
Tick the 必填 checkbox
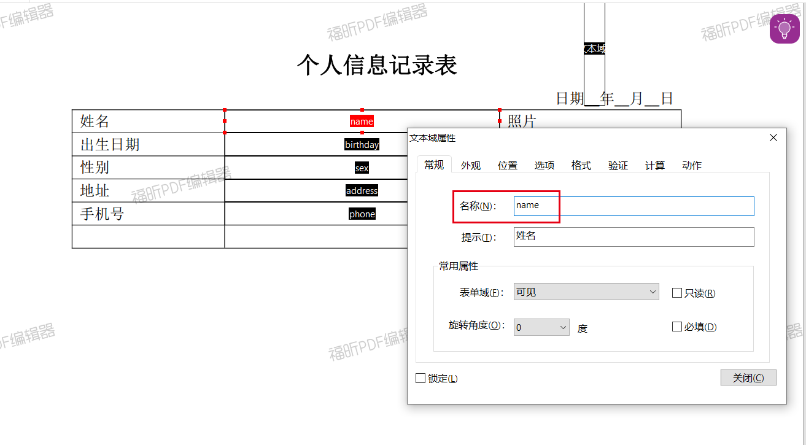[677, 327]
